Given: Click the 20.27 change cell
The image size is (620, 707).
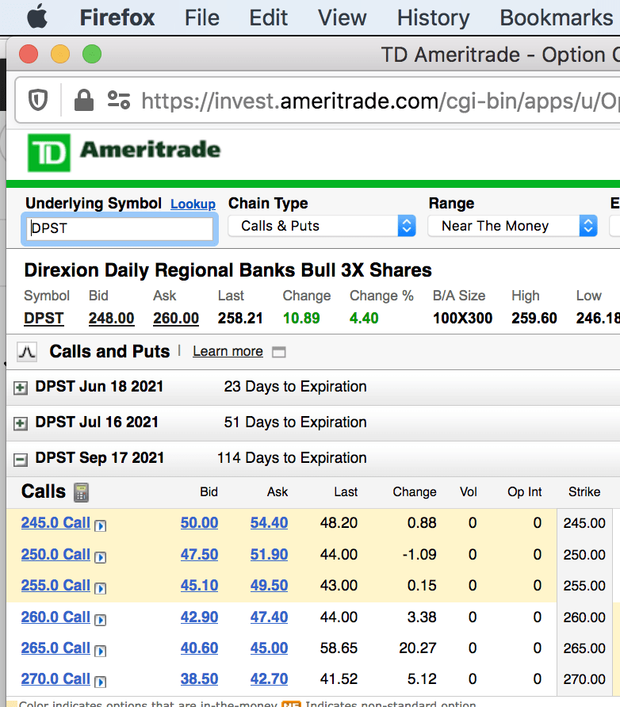Looking at the screenshot, I should pos(418,648).
